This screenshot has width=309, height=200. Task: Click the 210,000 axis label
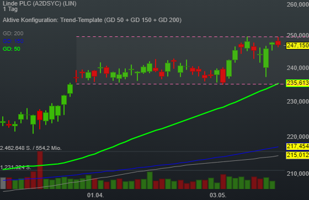(298, 174)
